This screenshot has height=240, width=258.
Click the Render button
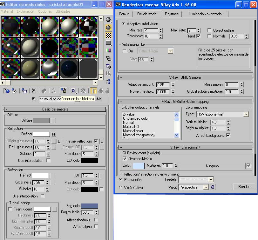[x=244, y=187]
